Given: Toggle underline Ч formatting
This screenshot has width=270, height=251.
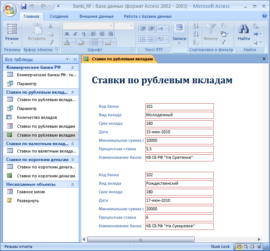Looking at the screenshot, I should pyautogui.click(x=84, y=34).
